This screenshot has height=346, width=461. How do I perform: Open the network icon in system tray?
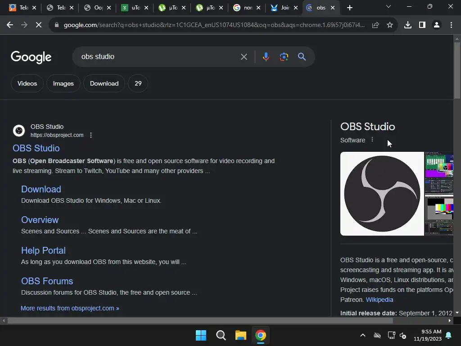coord(391,335)
